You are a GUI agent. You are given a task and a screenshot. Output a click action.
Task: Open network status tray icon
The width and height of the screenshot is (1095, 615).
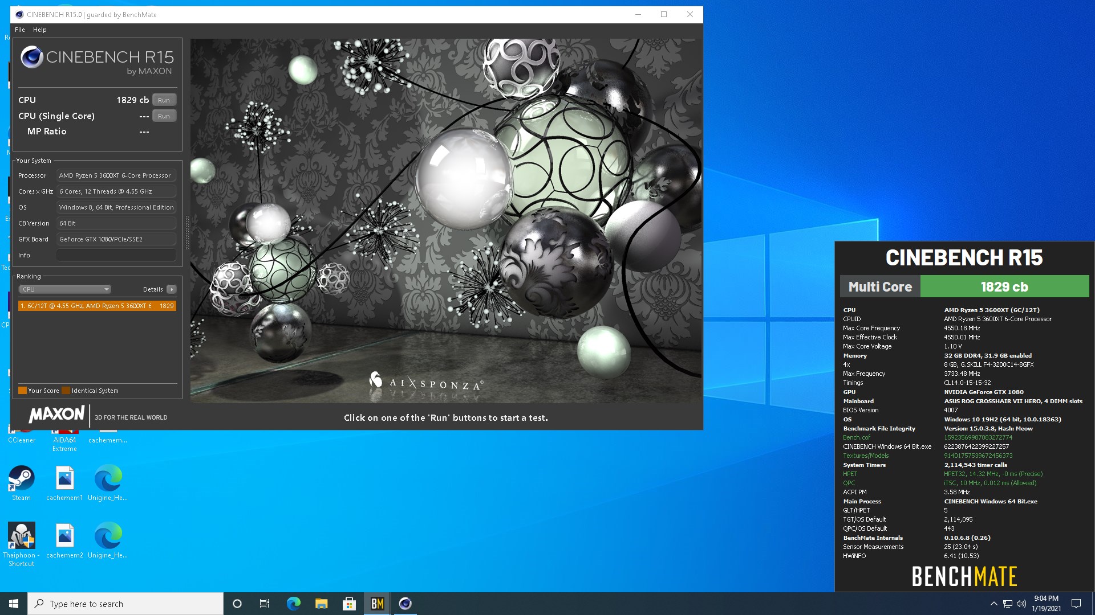tap(1008, 604)
